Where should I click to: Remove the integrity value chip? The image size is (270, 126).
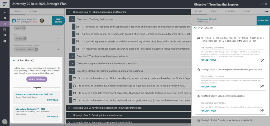25,39
